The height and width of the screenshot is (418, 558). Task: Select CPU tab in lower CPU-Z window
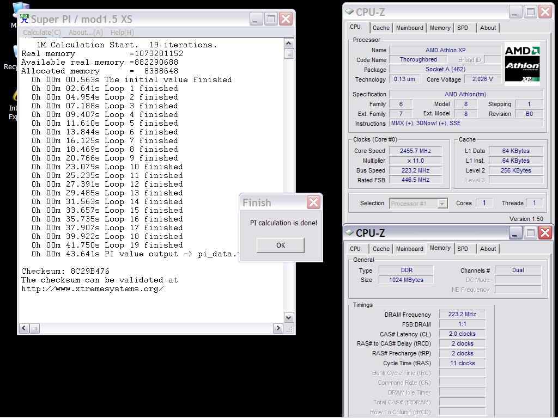pyautogui.click(x=355, y=249)
